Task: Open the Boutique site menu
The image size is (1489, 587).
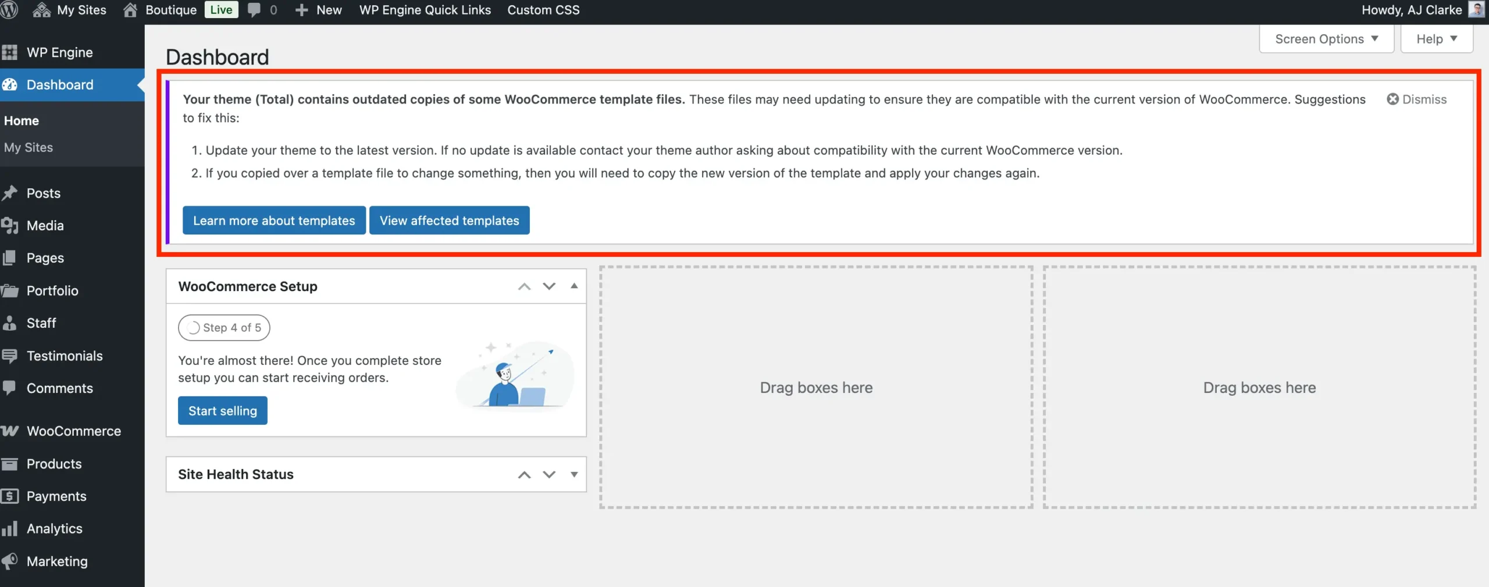Action: click(171, 10)
